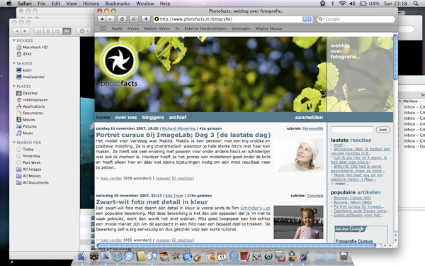Open Spotlight magnifier in menu bar
This screenshot has width=425, height=266.
point(416,4)
